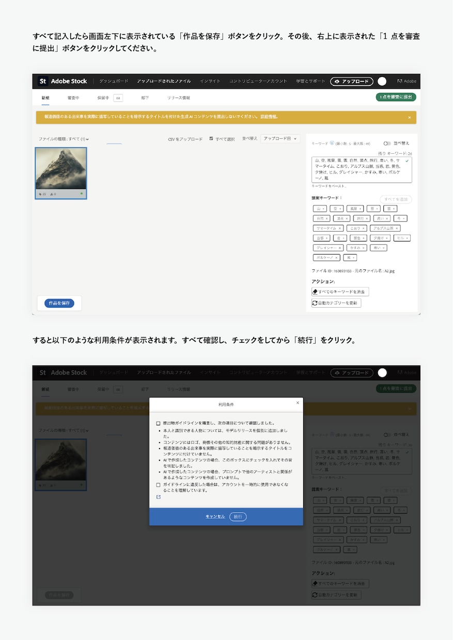
Task: Switch to the リリース情報 tab in first screenshot
Action: [x=179, y=98]
